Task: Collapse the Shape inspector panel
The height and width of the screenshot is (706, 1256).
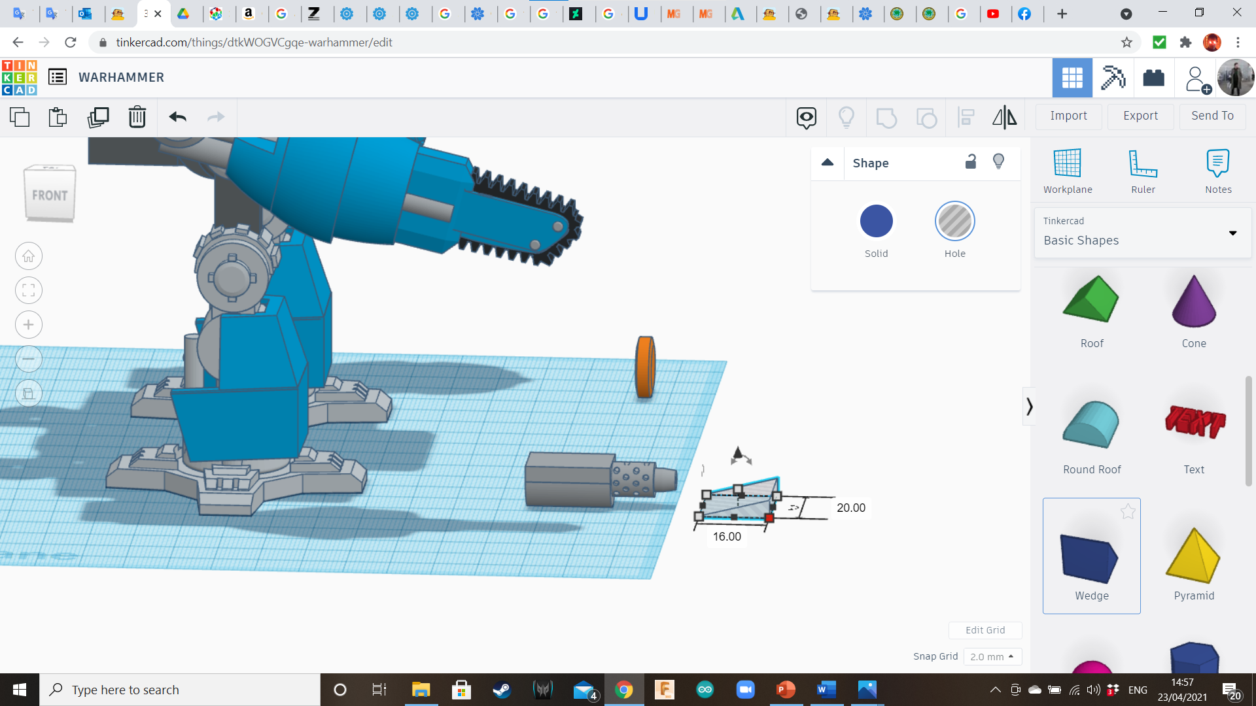Action: coord(828,163)
